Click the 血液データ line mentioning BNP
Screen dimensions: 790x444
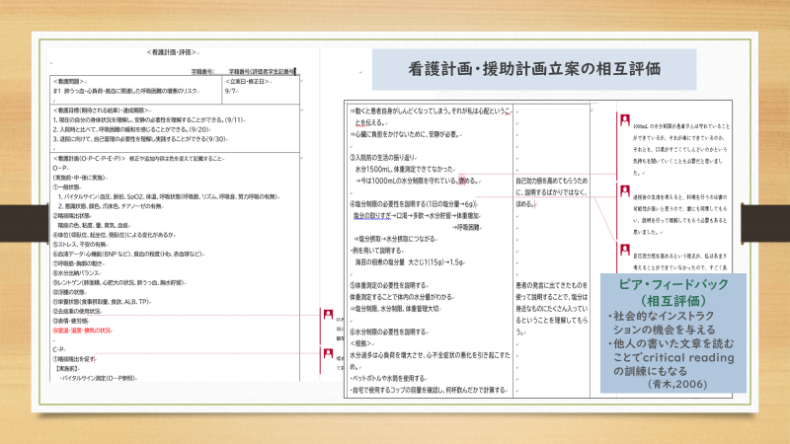coord(128,254)
